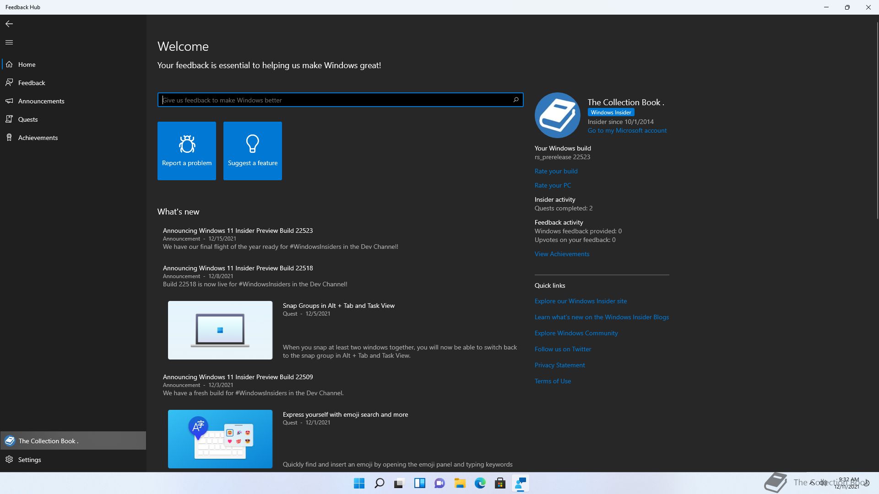Open the Terms of Use link
This screenshot has width=879, height=494.
click(x=553, y=381)
